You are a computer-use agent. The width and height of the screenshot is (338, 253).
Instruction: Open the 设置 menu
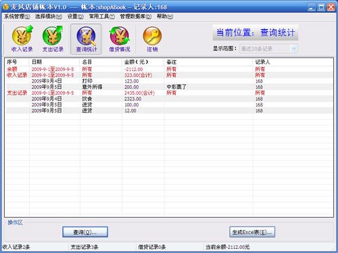point(76,16)
